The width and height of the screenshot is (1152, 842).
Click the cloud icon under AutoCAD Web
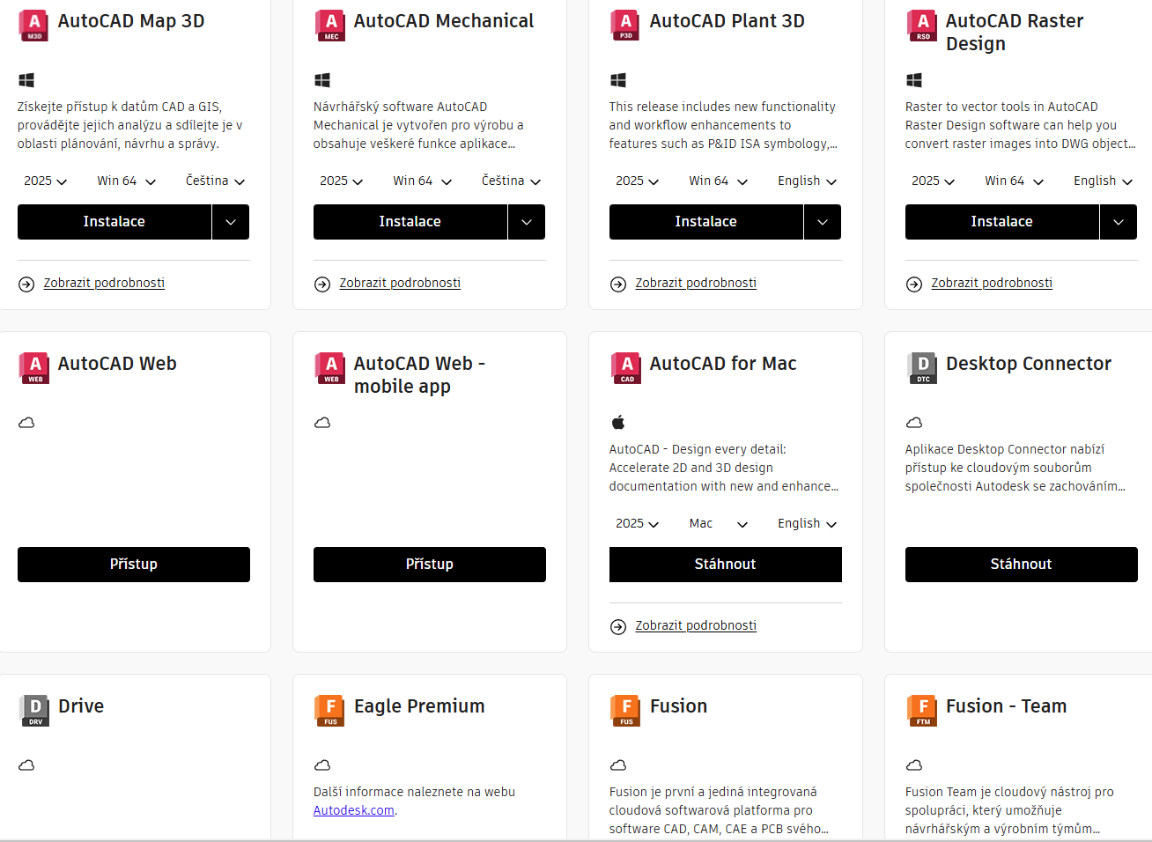(x=26, y=423)
